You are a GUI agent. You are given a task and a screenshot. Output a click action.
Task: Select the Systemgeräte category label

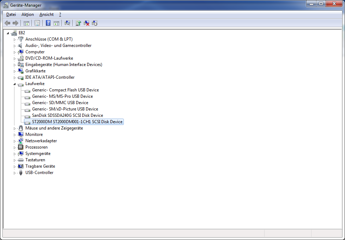tap(38, 154)
